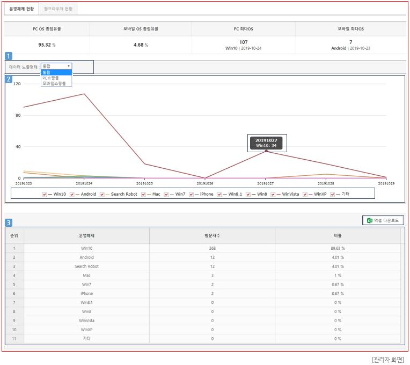Click the Android table row name

(x=86, y=257)
